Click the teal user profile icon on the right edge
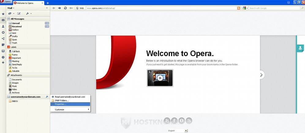305x133 pixels. pyautogui.click(x=300, y=48)
